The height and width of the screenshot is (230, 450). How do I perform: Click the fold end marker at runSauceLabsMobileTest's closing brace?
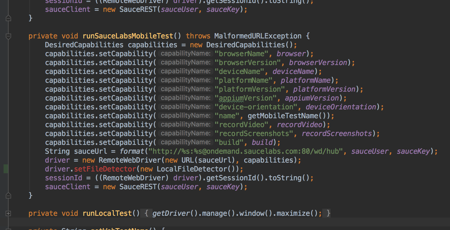tap(8, 195)
